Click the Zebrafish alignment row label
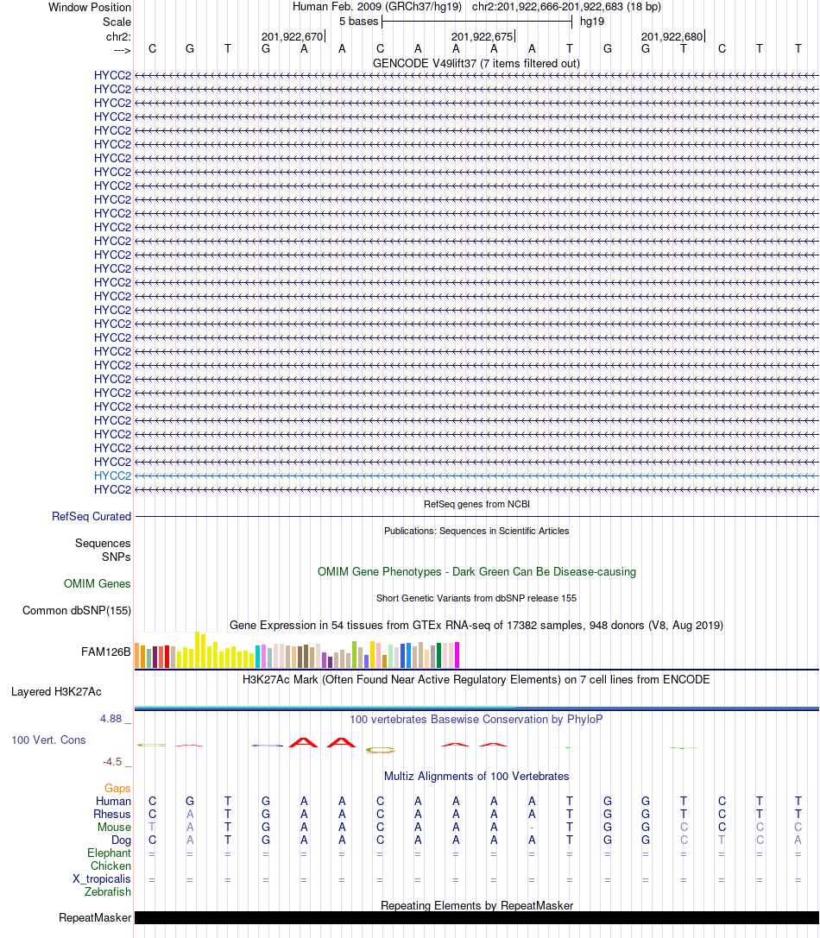 point(108,892)
